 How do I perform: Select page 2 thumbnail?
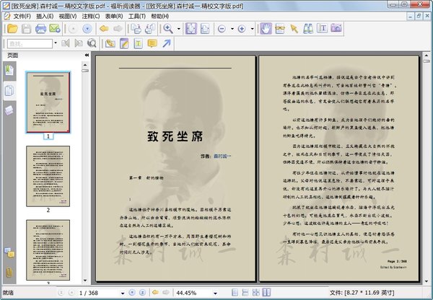click(x=48, y=176)
